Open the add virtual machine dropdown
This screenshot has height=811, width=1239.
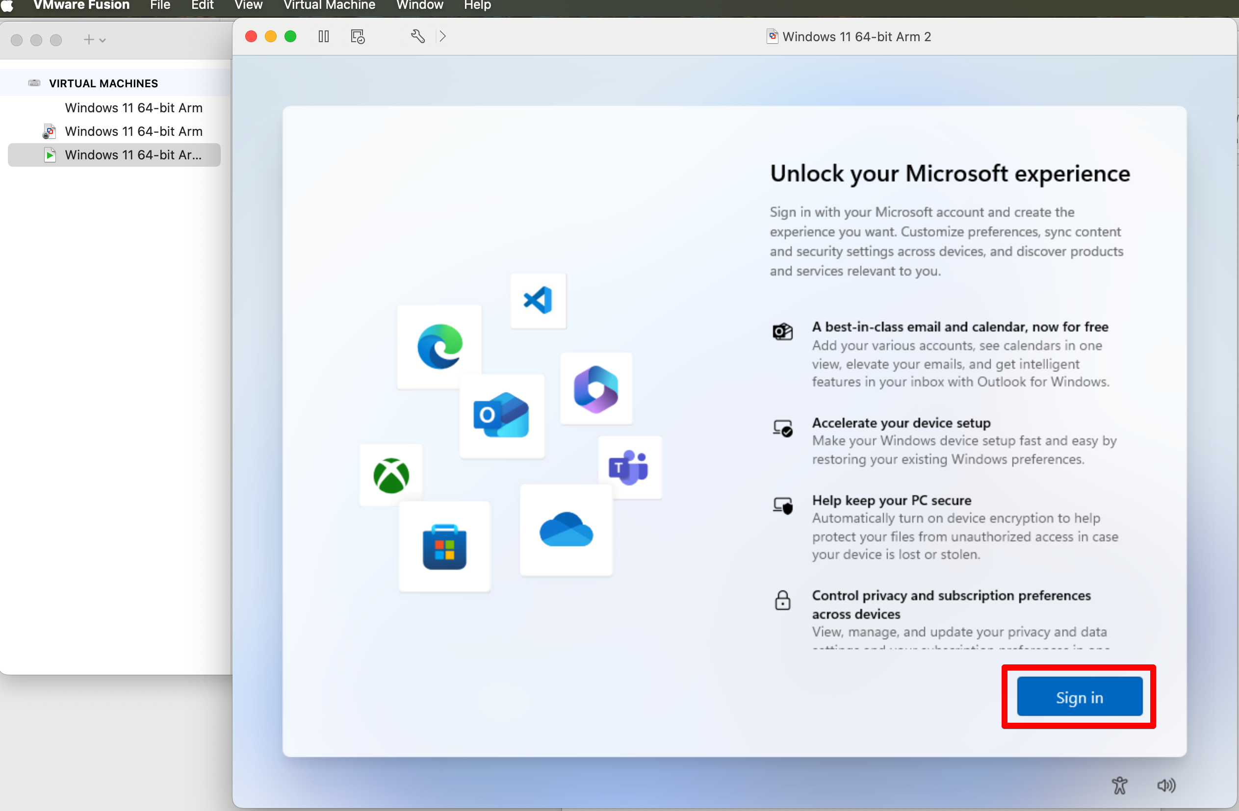click(94, 40)
